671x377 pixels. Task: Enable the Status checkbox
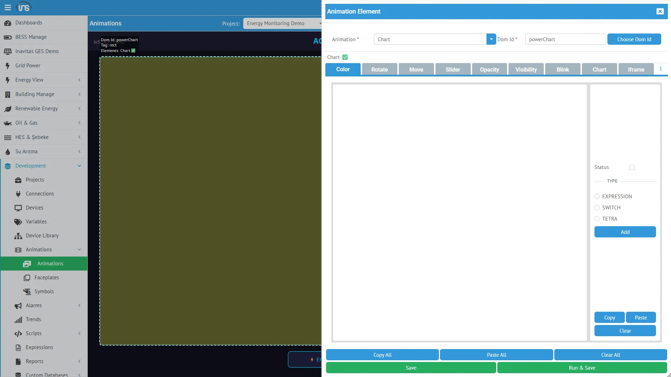[x=632, y=167]
